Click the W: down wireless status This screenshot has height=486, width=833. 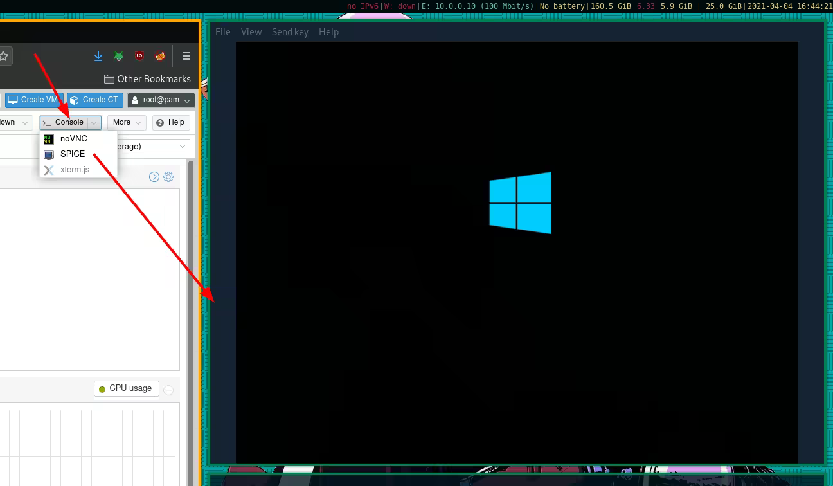[x=400, y=6]
